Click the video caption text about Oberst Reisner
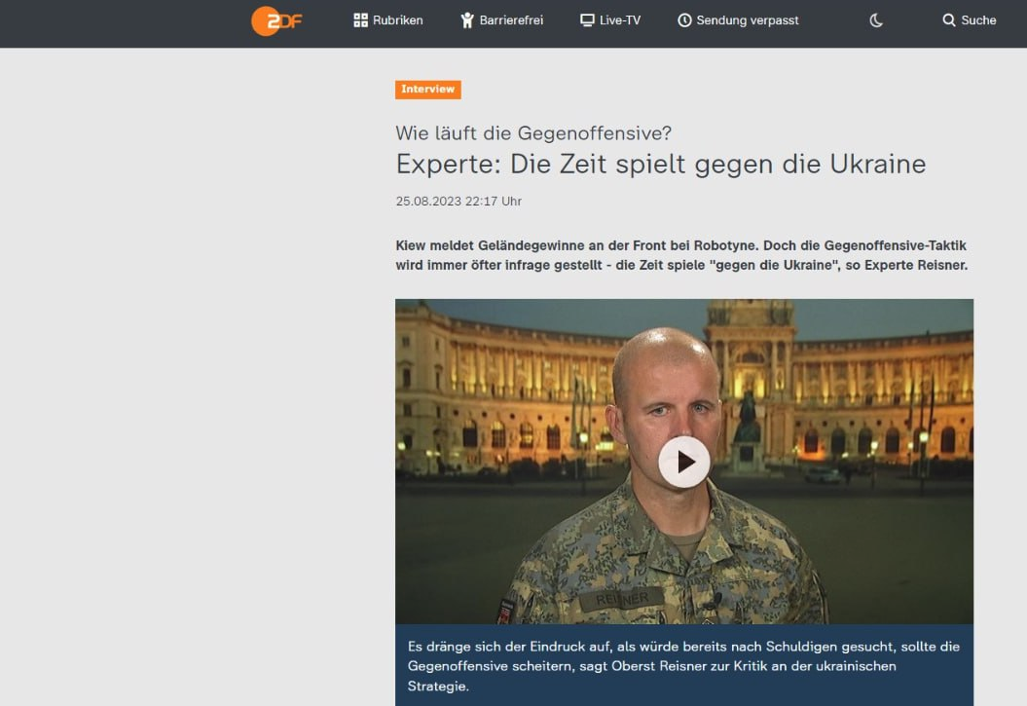The image size is (1027, 706). click(x=683, y=666)
